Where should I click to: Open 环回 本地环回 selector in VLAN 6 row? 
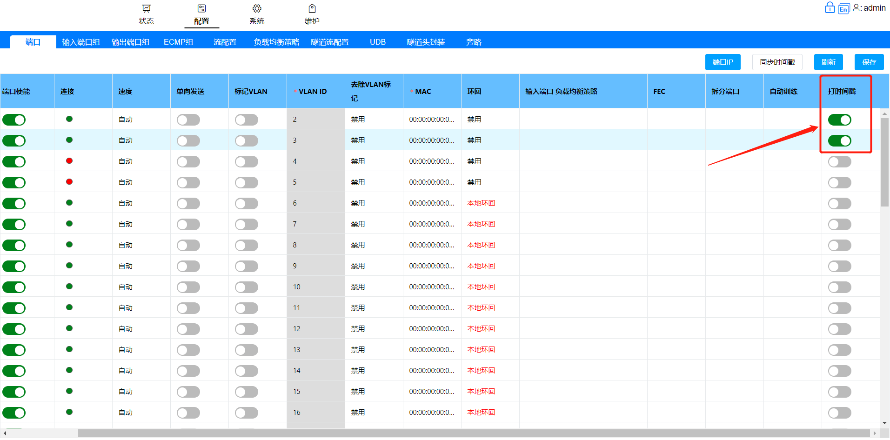[x=481, y=203]
